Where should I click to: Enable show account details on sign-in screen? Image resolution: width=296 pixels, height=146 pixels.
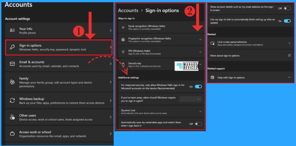pos(287,8)
